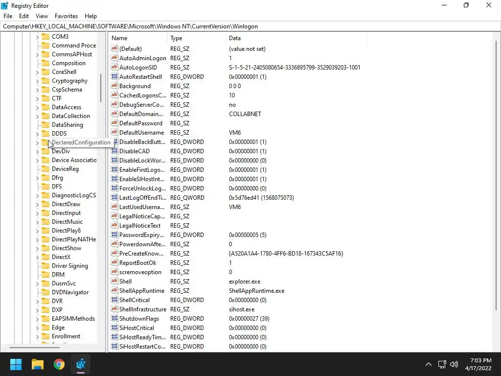Select the DFS tree key
This screenshot has width=501, height=376.
pos(57,187)
